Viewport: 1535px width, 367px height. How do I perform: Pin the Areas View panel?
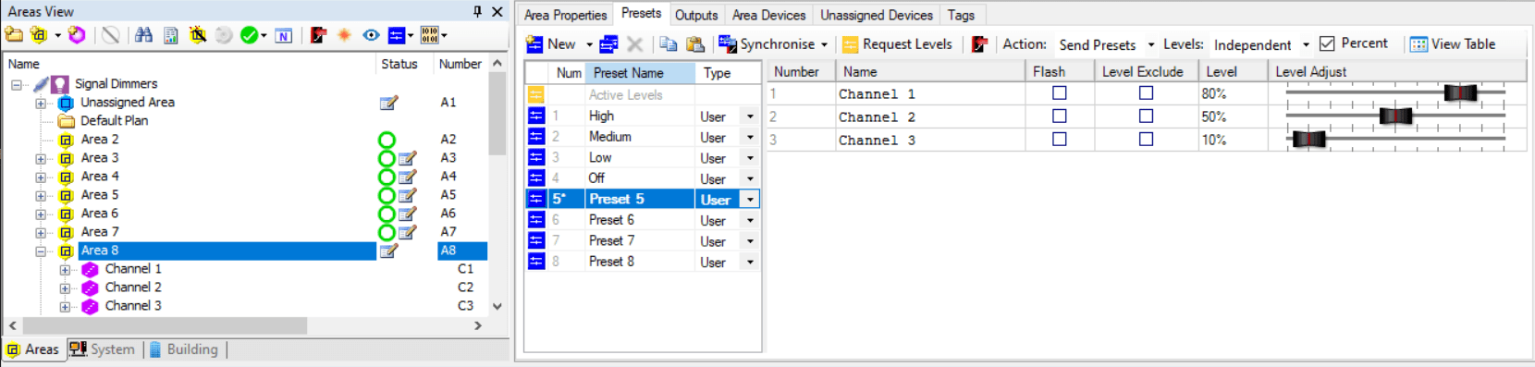click(x=477, y=11)
